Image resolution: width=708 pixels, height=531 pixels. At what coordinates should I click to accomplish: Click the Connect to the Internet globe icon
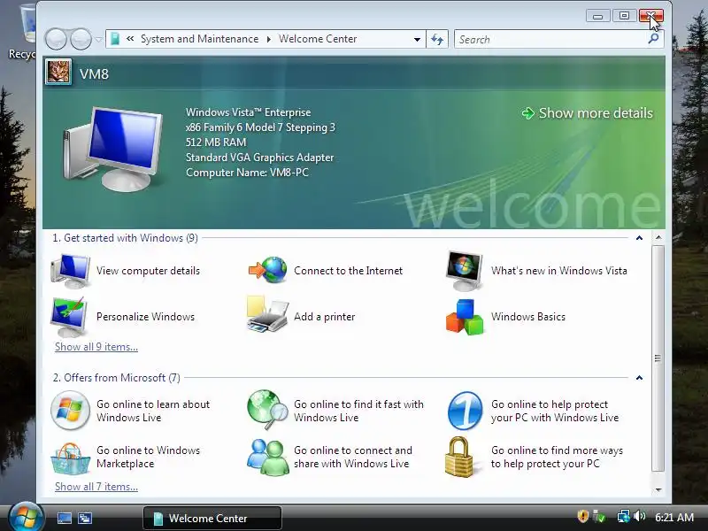tap(268, 270)
